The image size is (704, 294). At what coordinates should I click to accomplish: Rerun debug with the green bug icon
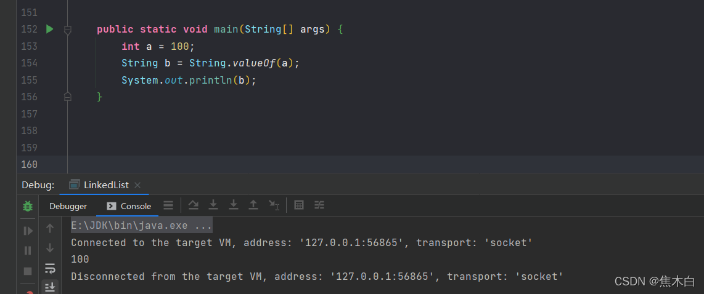[28, 206]
